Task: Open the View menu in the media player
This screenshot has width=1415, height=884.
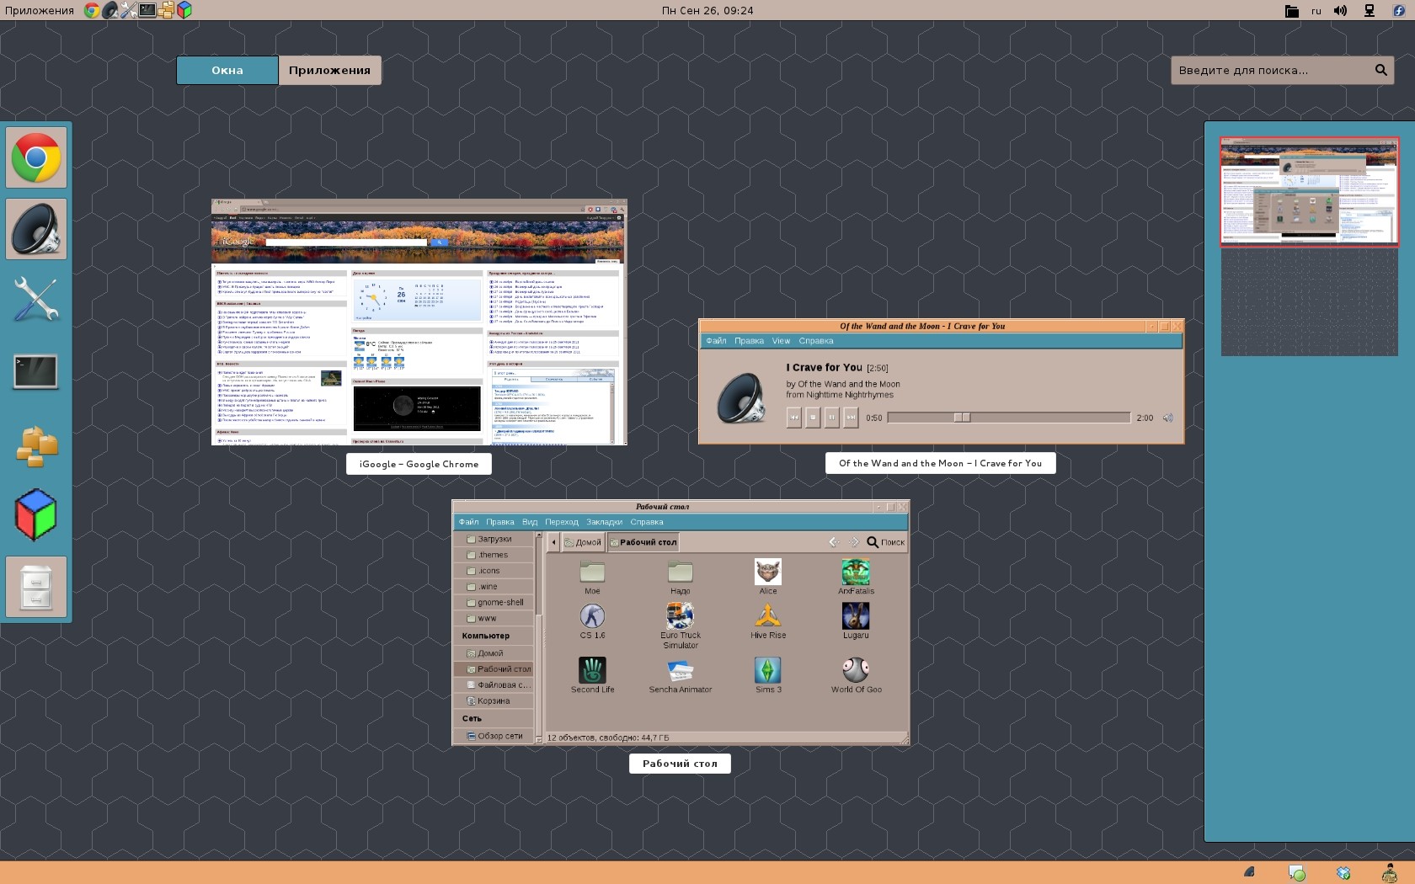Action: (780, 340)
